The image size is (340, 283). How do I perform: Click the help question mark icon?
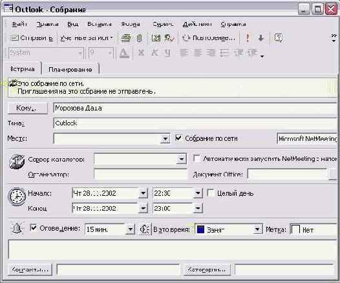[279, 38]
